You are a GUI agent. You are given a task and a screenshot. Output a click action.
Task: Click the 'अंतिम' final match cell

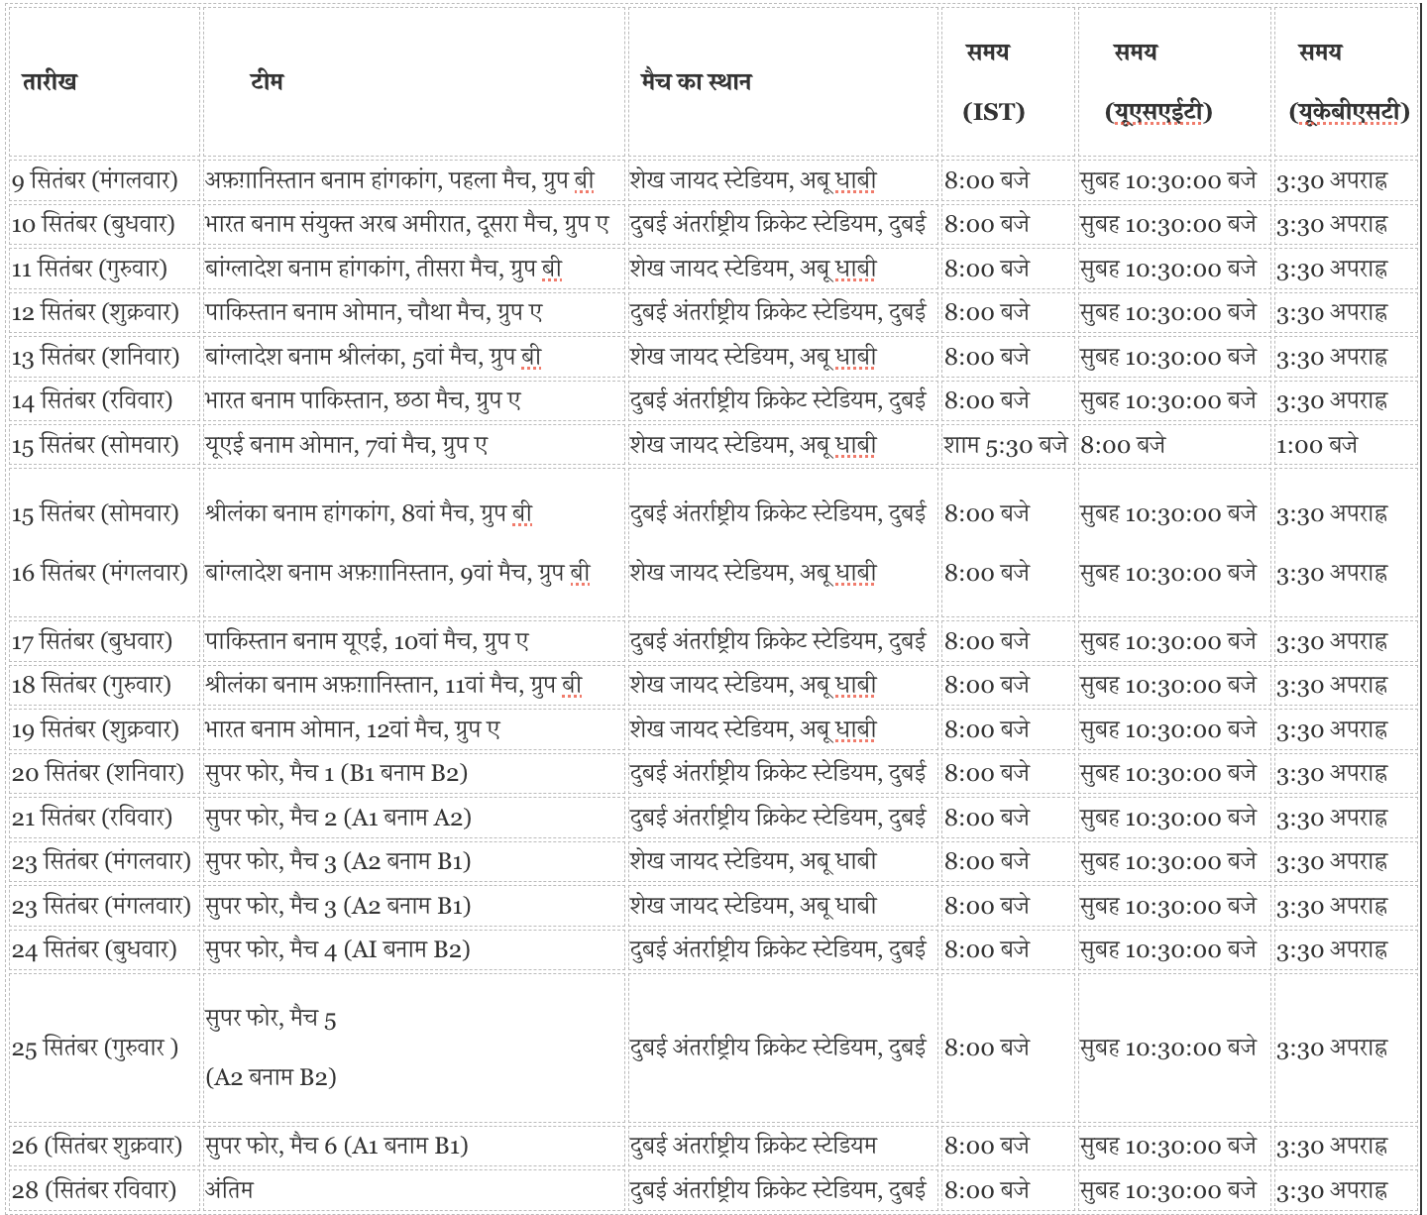(229, 1189)
